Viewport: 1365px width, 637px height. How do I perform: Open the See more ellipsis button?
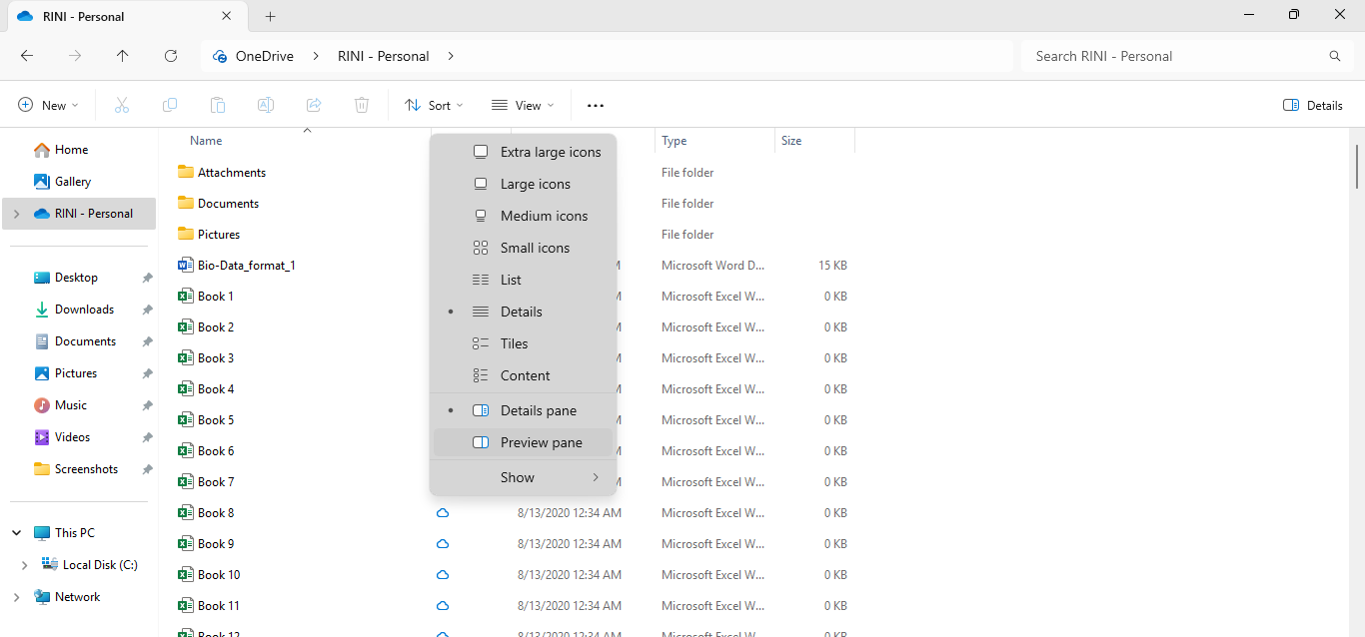[596, 105]
